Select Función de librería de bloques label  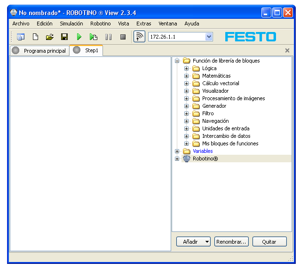click(226, 61)
